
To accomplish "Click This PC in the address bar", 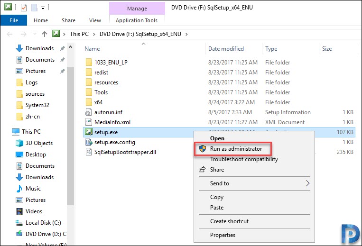I will (79, 34).
